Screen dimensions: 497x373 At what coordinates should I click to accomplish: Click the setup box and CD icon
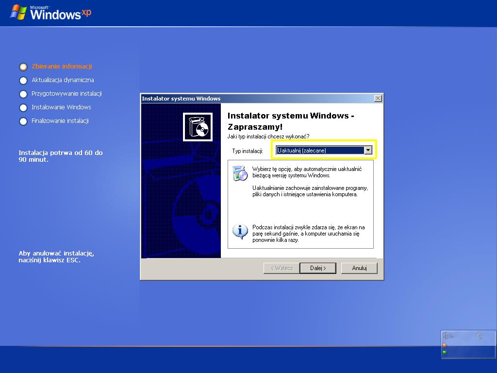[x=198, y=127]
